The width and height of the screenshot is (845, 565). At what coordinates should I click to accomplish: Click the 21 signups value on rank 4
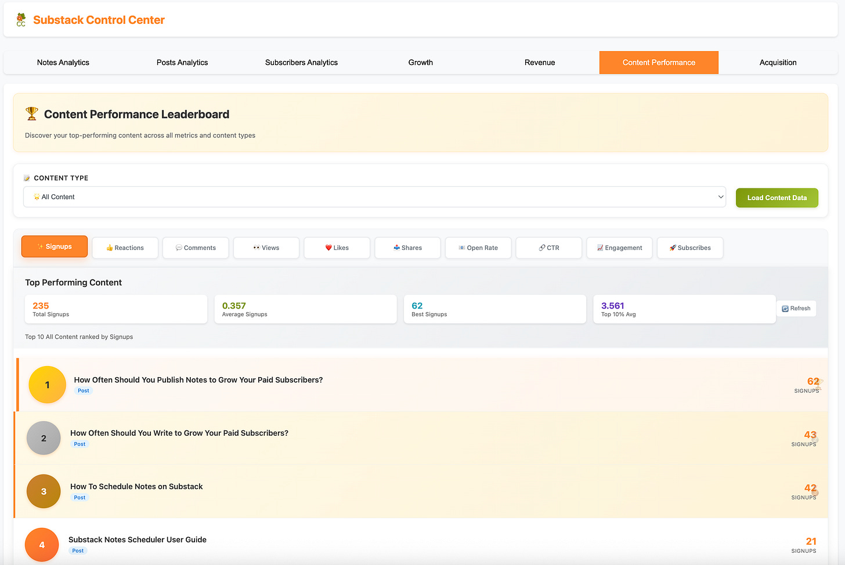pyautogui.click(x=811, y=541)
